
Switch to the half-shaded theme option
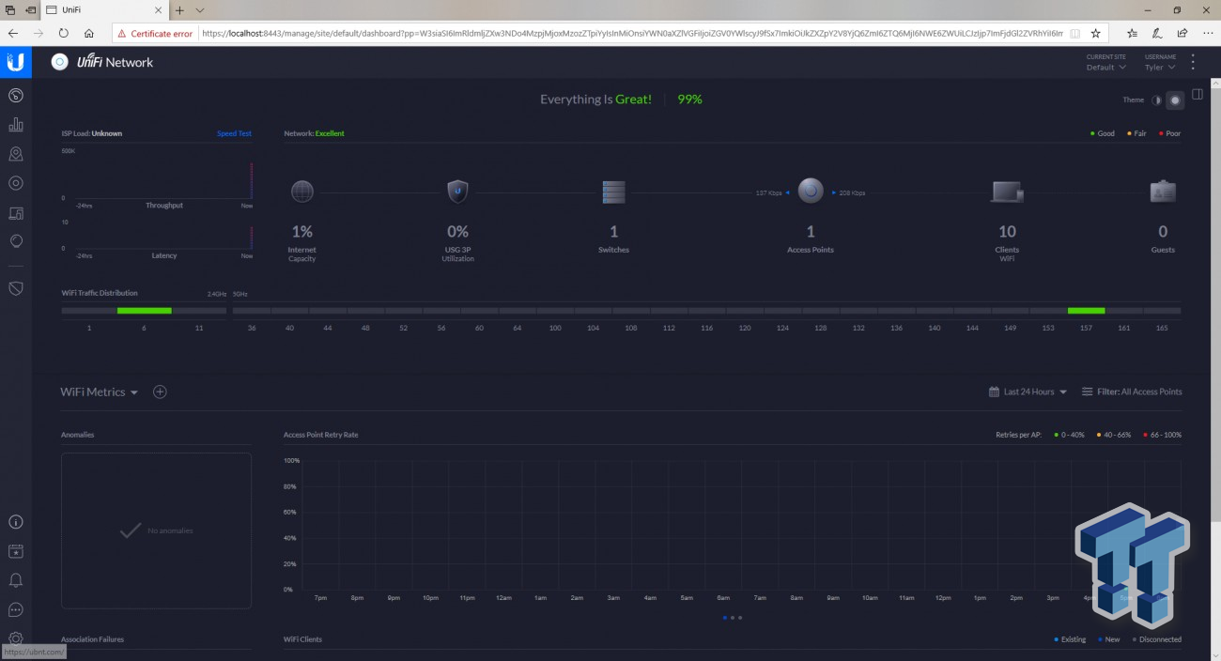pos(1156,100)
